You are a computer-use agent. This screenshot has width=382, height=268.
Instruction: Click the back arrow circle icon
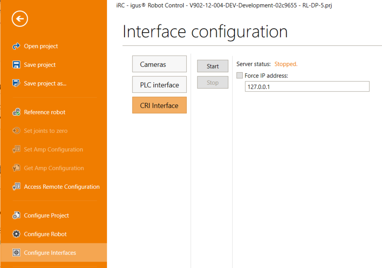tap(20, 19)
